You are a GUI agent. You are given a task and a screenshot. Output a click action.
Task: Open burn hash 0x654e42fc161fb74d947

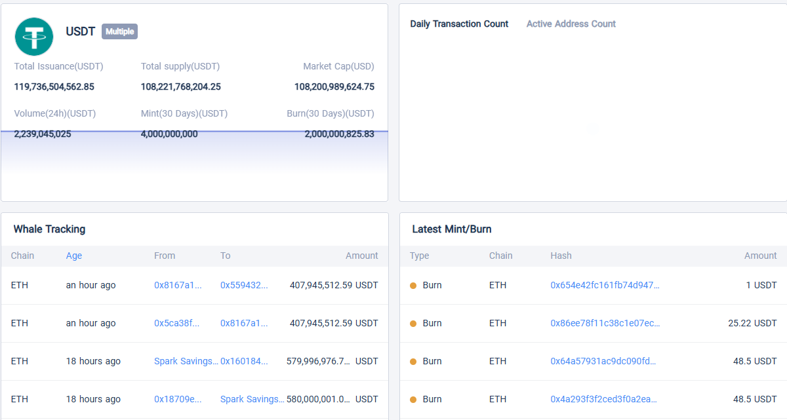[x=605, y=285]
